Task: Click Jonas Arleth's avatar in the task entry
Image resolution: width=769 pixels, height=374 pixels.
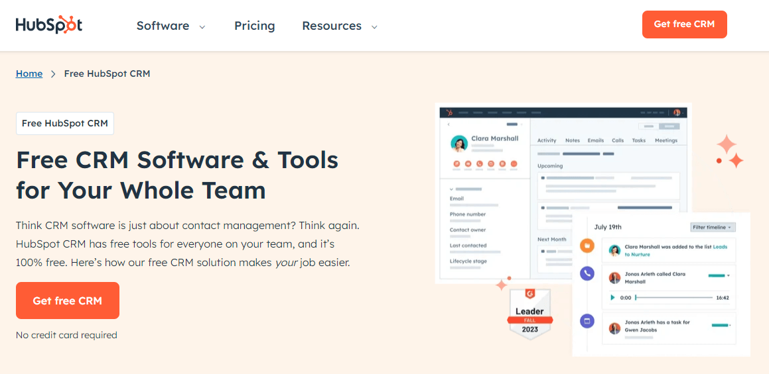Action: 614,328
